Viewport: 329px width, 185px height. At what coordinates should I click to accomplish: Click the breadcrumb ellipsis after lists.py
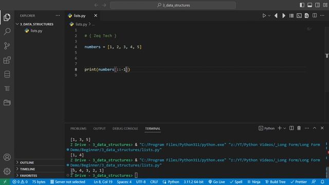[93, 25]
